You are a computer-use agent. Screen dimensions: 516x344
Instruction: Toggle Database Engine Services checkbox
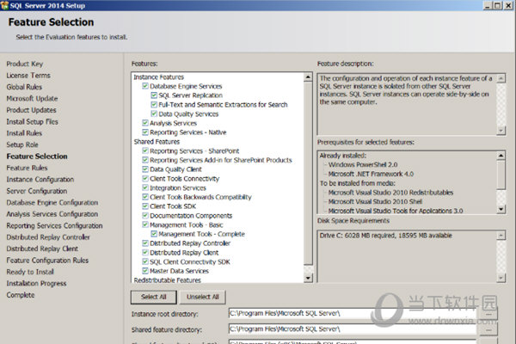click(145, 86)
